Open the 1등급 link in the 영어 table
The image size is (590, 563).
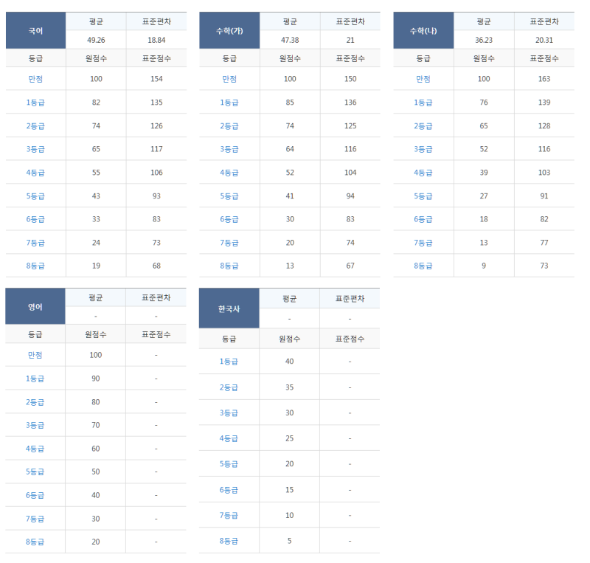point(35,379)
